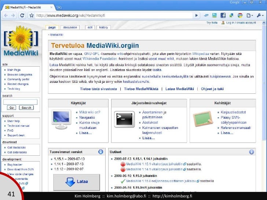Click the large Lataa download button
The height and width of the screenshot is (200, 267).
(x=77, y=182)
